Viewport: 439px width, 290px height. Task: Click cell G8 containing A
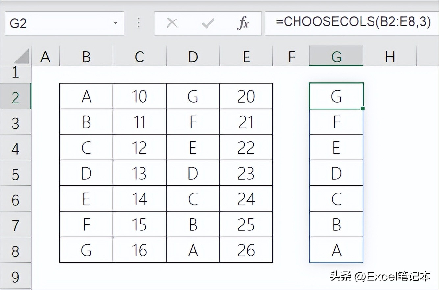click(x=336, y=250)
